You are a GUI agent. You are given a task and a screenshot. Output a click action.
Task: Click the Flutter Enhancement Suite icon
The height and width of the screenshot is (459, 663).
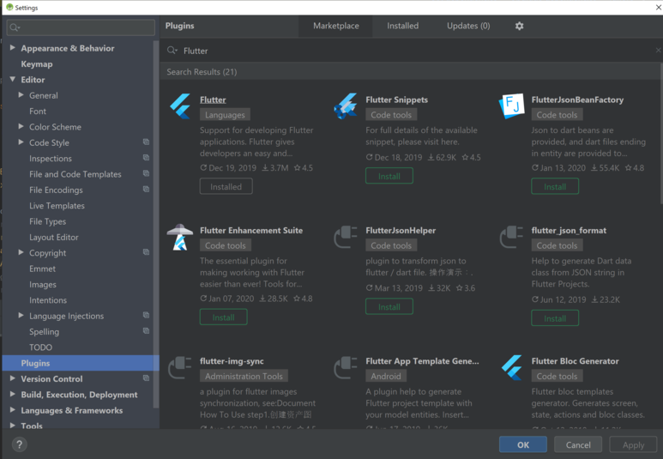coord(180,237)
